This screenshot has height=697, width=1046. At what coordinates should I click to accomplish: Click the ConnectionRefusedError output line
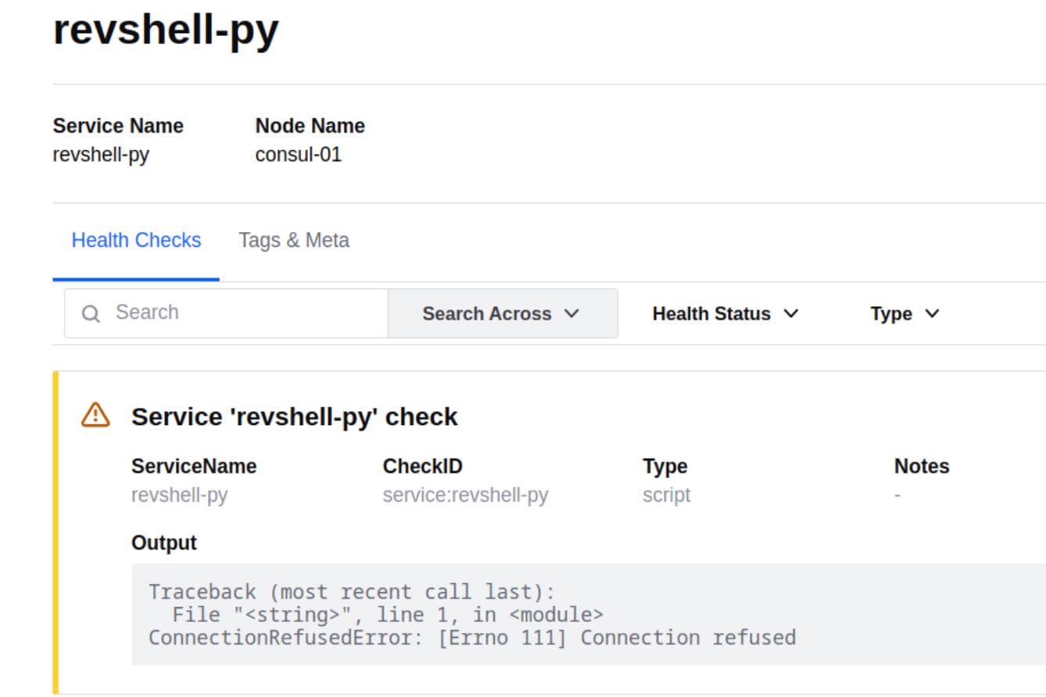[472, 638]
